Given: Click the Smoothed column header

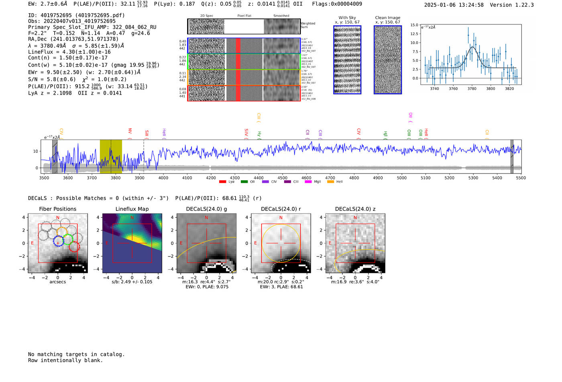Looking at the screenshot, I should pyautogui.click(x=281, y=16).
